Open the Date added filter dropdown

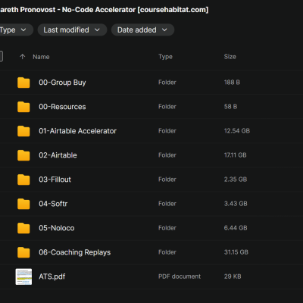click(142, 30)
